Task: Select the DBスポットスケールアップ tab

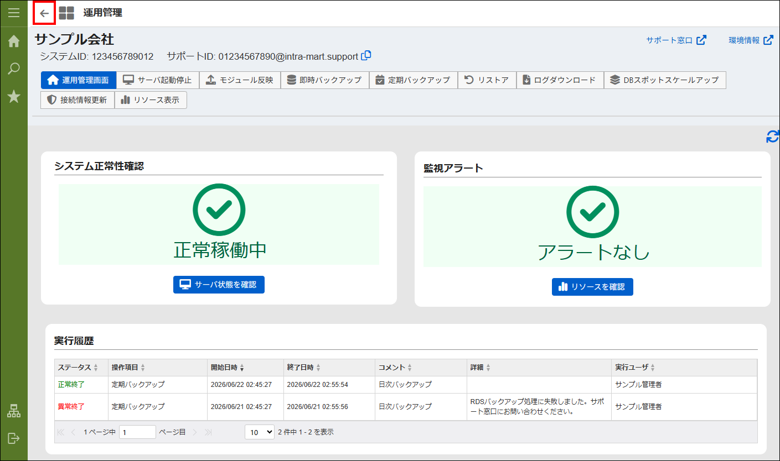Action: (665, 80)
